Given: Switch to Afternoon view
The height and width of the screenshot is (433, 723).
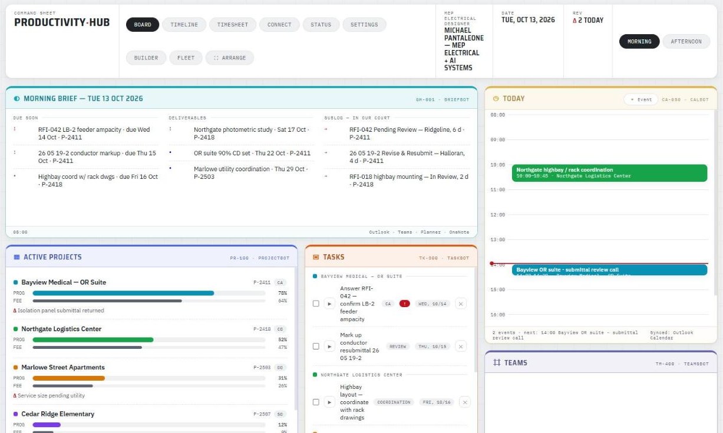Looking at the screenshot, I should (686, 42).
